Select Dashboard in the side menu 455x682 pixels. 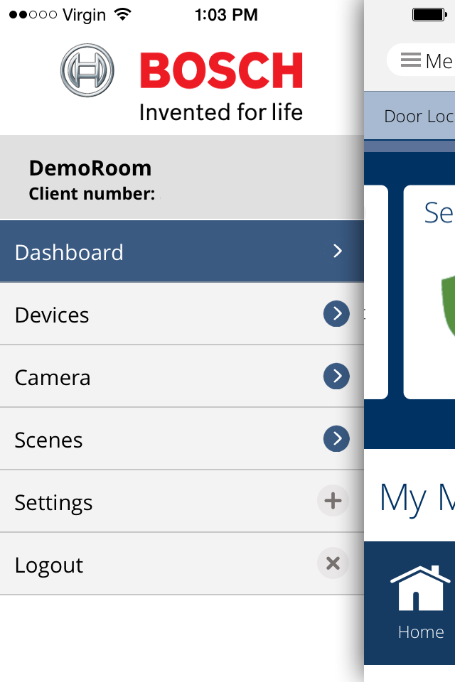point(70,252)
